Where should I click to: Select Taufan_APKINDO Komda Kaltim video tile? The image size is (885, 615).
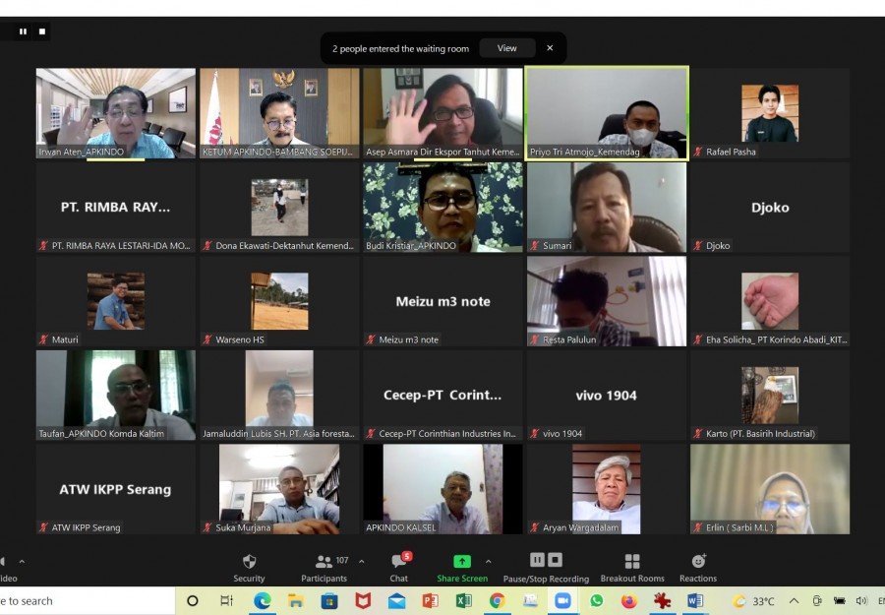[116, 396]
